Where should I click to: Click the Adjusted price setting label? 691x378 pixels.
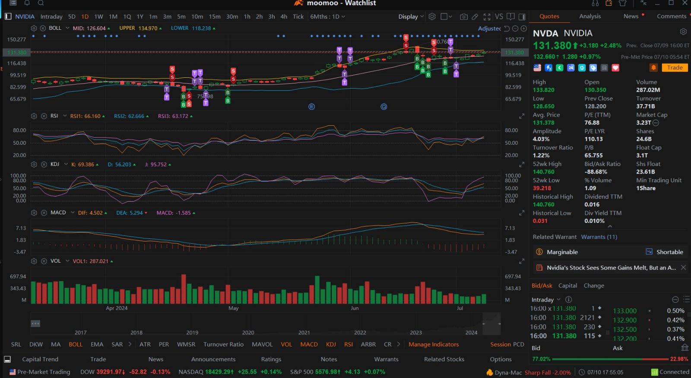pos(489,29)
